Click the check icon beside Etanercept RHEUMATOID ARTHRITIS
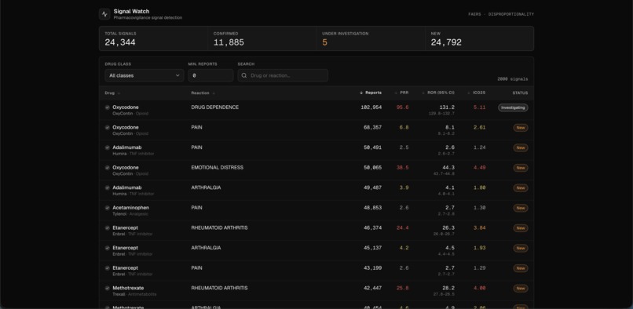The width and height of the screenshot is (633, 309). click(108, 228)
